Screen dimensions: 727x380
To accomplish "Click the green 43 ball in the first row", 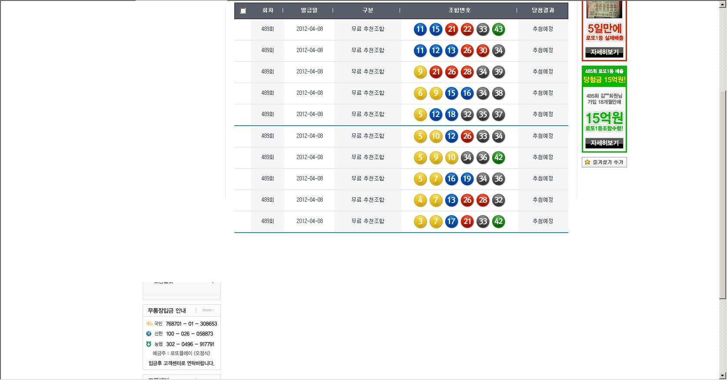I will pos(498,30).
